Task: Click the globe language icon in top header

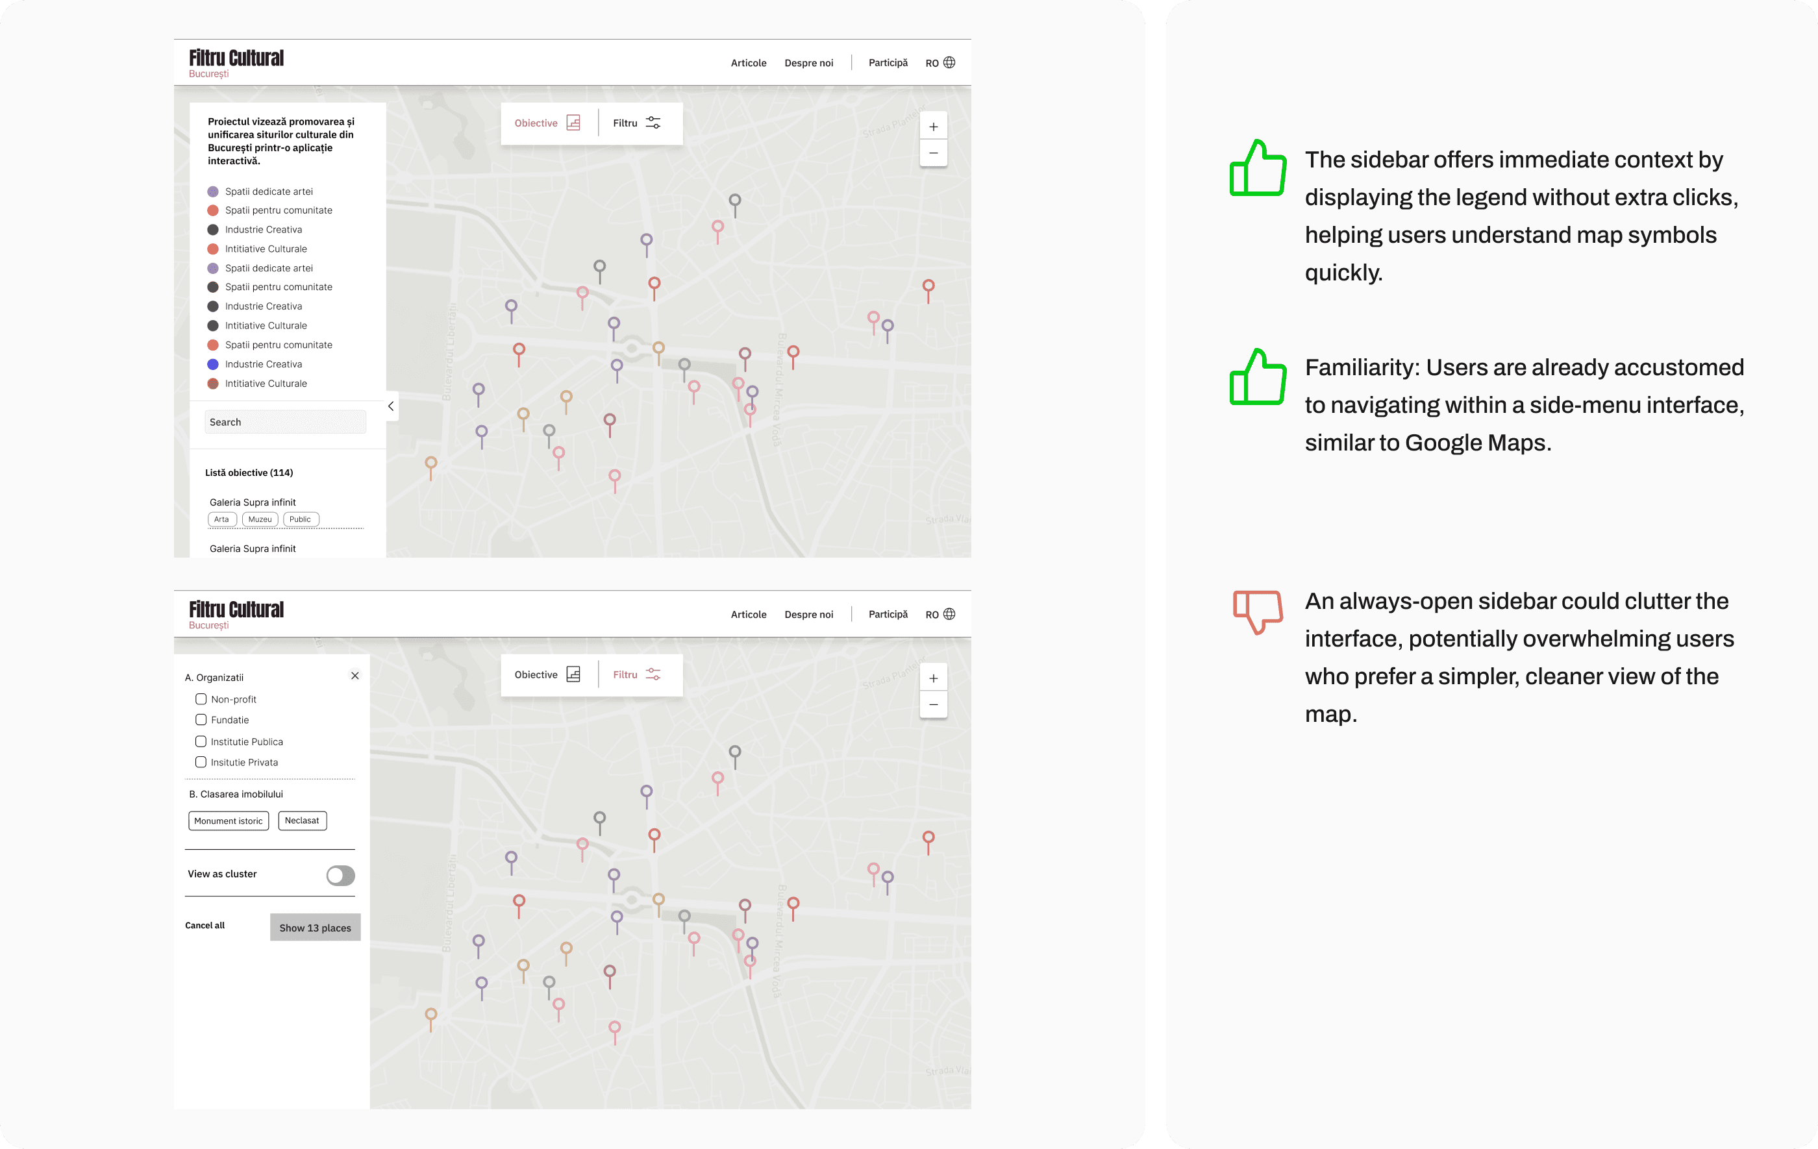Action: pyautogui.click(x=949, y=63)
